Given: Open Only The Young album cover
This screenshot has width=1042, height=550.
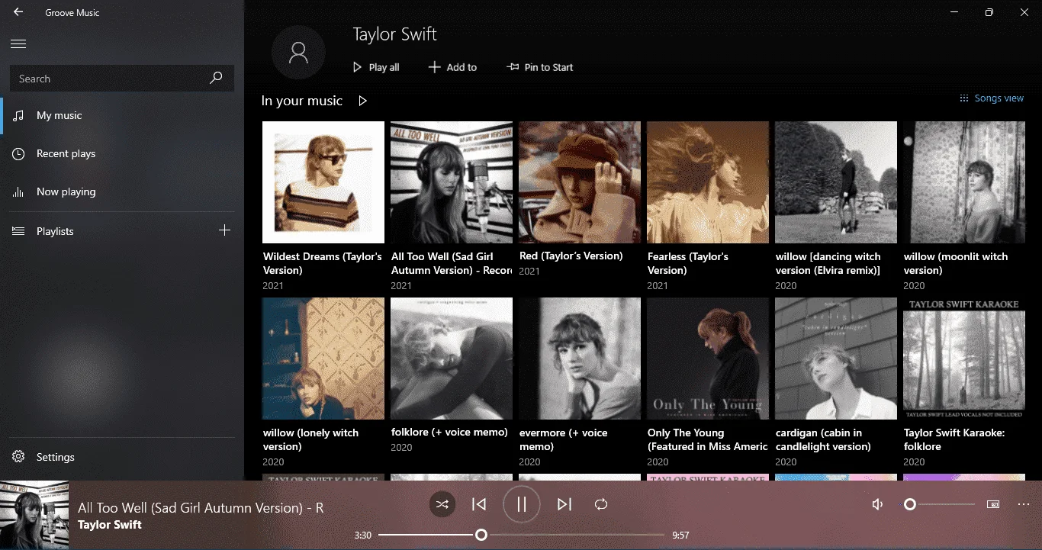Looking at the screenshot, I should pyautogui.click(x=708, y=359).
